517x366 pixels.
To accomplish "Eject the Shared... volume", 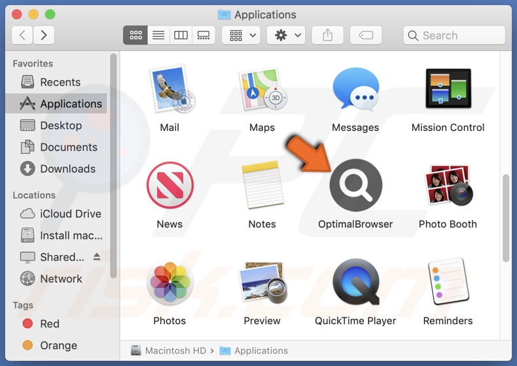I will click(x=97, y=257).
